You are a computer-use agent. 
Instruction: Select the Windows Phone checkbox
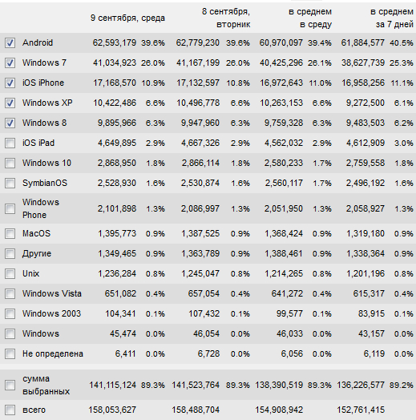[x=10, y=208]
